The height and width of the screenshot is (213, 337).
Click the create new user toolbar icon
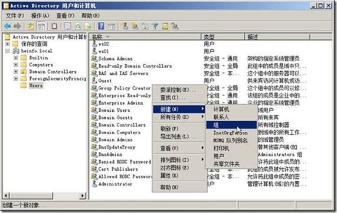point(125,26)
